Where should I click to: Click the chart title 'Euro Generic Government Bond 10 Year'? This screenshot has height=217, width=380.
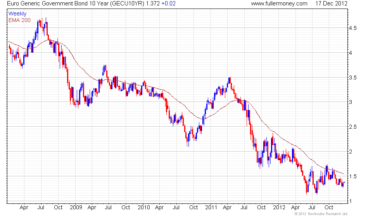[x=58, y=3]
